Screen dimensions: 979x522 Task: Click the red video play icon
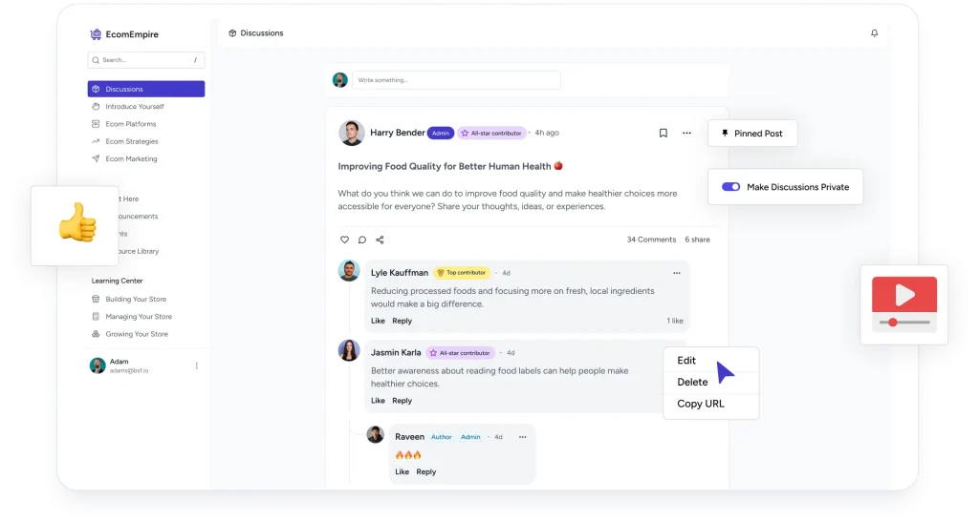(904, 294)
